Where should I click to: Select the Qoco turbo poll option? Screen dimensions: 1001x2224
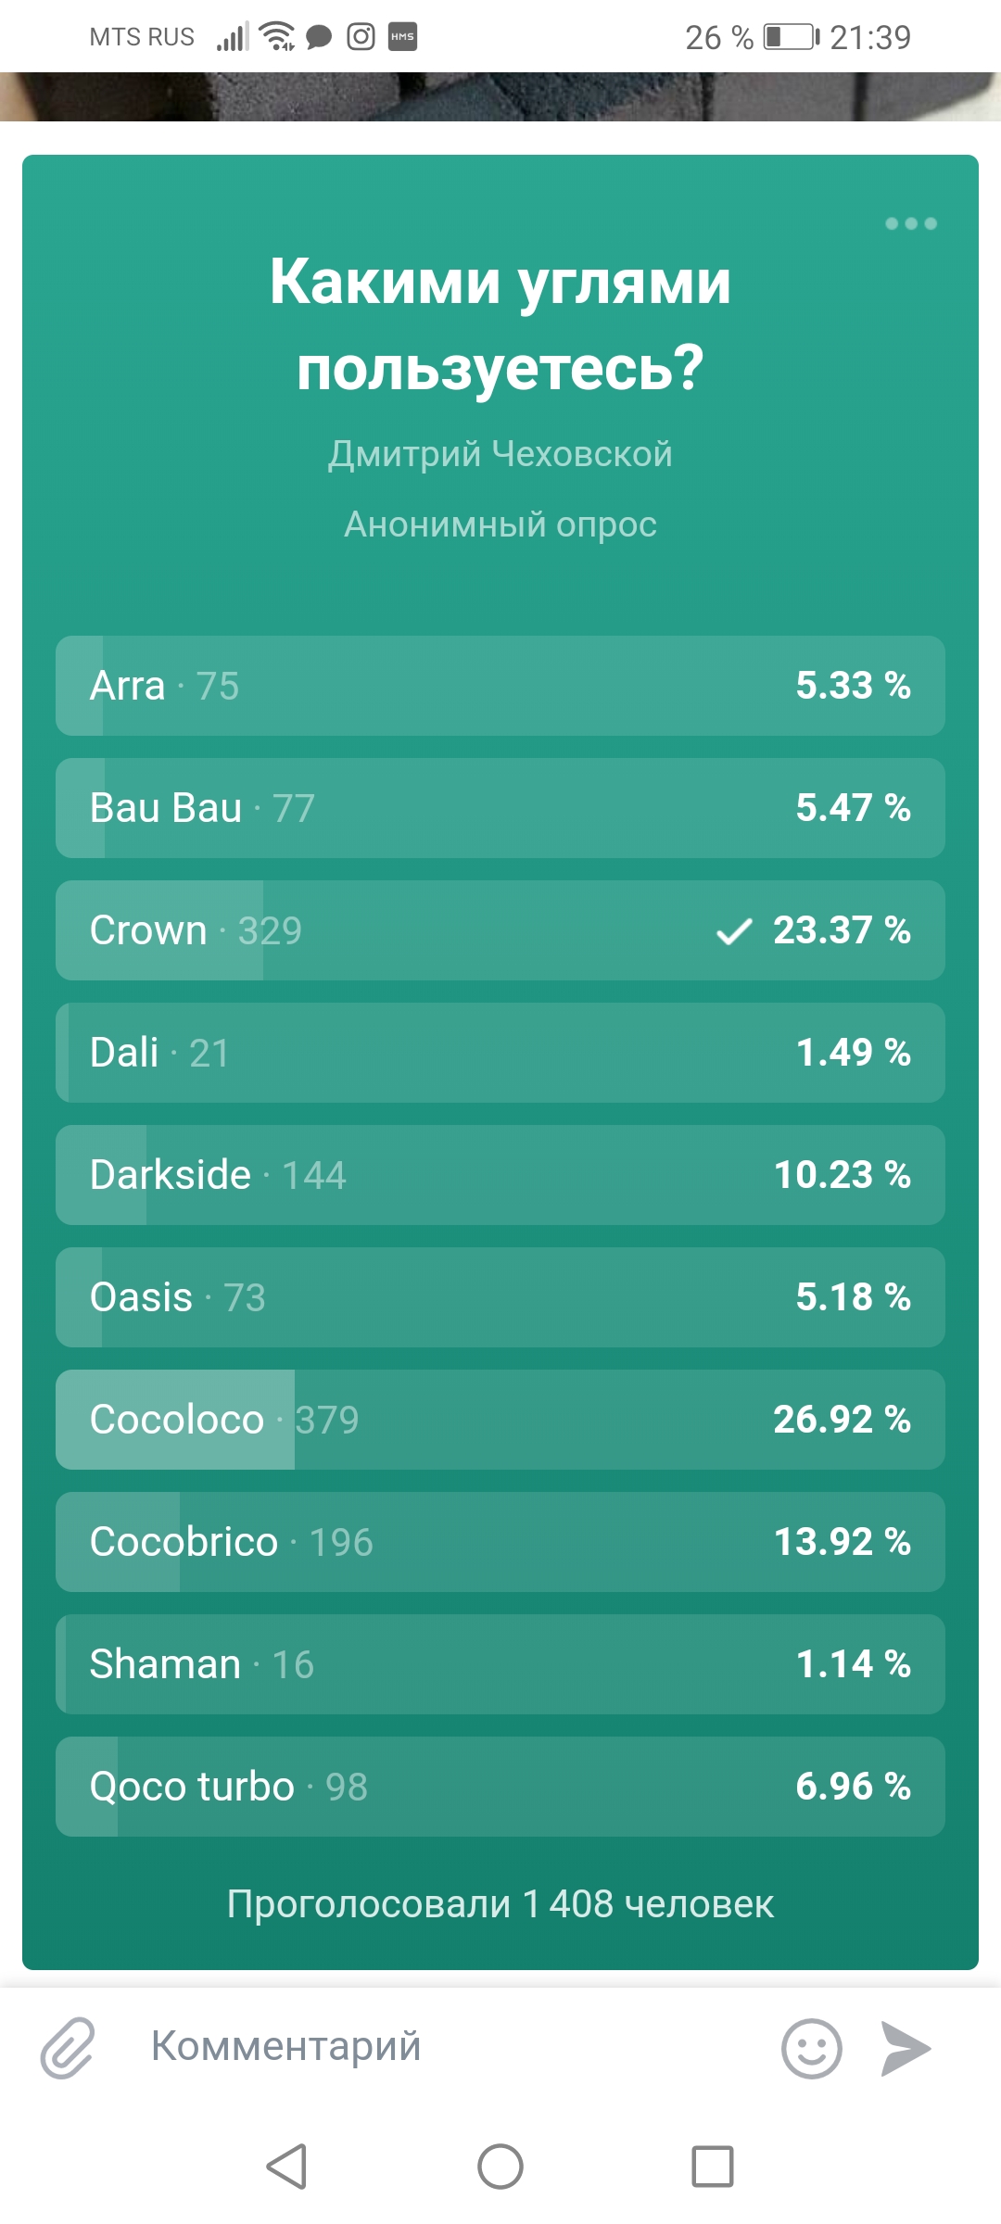point(500,1787)
